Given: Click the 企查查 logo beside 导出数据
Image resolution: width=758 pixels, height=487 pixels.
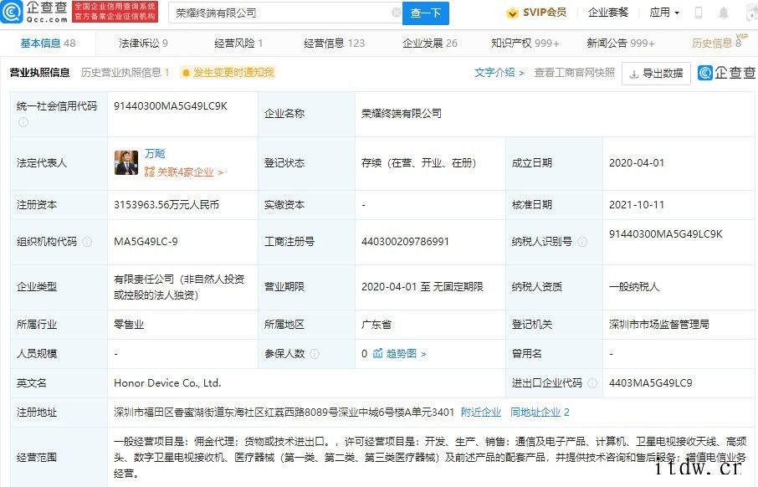Looking at the screenshot, I should 726,73.
